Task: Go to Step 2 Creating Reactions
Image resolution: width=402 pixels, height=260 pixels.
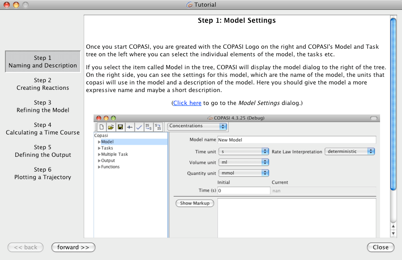Action: tap(43, 84)
